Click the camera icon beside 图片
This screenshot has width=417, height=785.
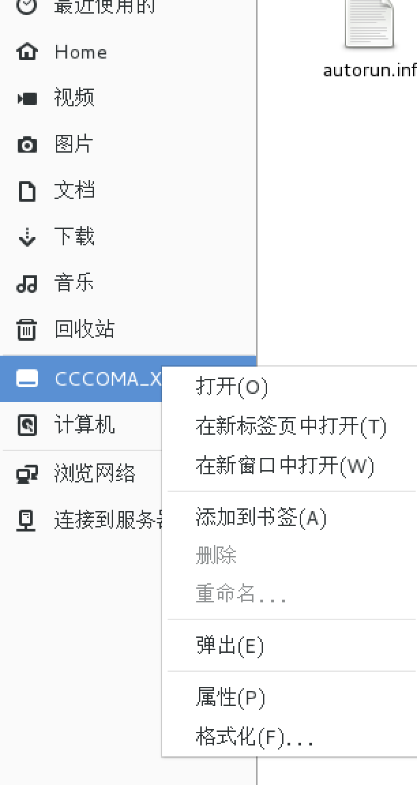[27, 144]
